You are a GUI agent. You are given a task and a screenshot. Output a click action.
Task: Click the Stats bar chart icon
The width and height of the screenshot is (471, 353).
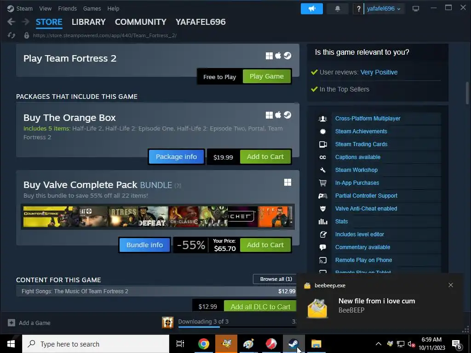(x=322, y=222)
